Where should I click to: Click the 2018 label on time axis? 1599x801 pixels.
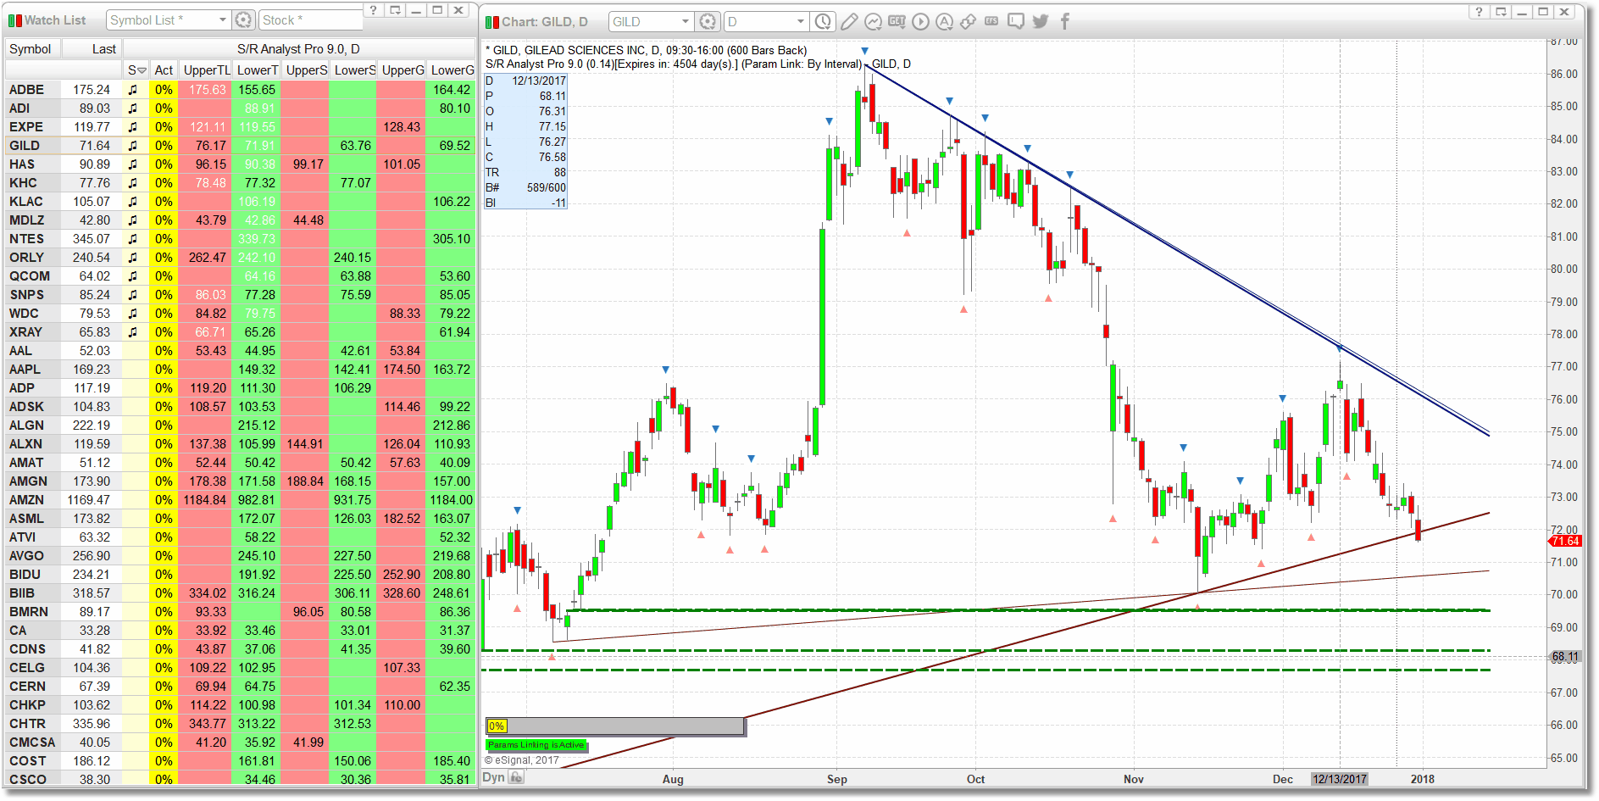1422,779
